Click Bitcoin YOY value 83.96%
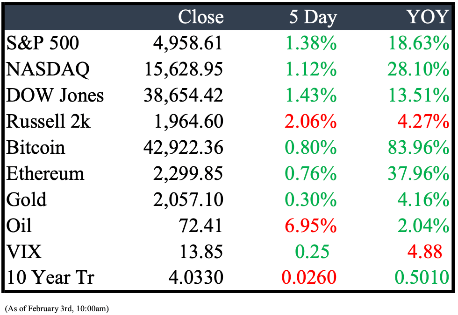This screenshot has height=315, width=458. pos(419,147)
